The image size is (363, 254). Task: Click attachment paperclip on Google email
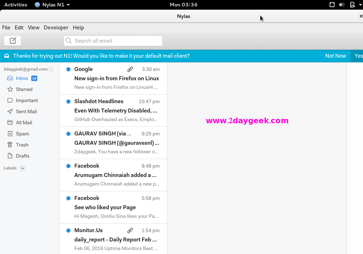coord(130,69)
